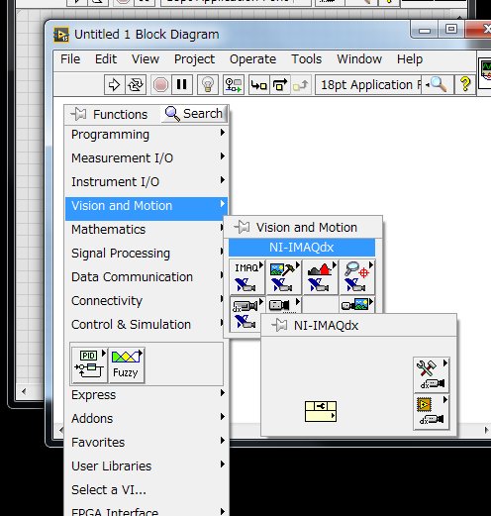The width and height of the screenshot is (491, 516).
Task: Open the 18pt Application Font dropdown
Action: click(x=368, y=85)
